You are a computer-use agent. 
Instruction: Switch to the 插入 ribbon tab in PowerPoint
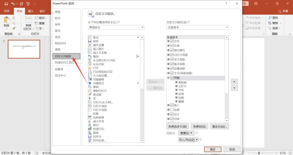(x=31, y=11)
